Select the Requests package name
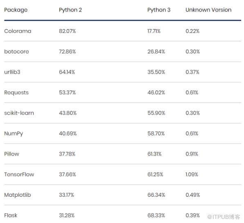The width and height of the screenshot is (244, 223). [16, 93]
